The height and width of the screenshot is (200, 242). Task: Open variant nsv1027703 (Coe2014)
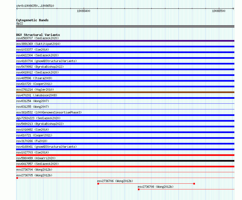click(x=33, y=152)
